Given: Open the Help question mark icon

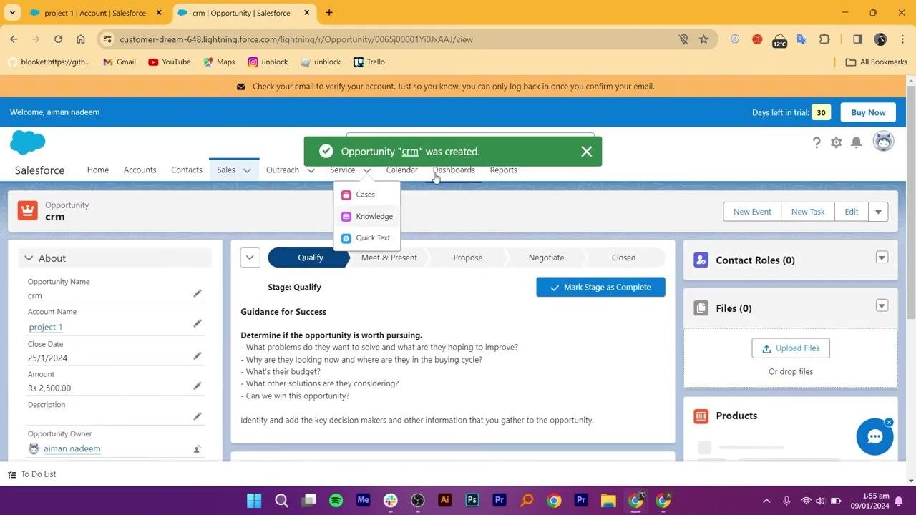Looking at the screenshot, I should [817, 142].
